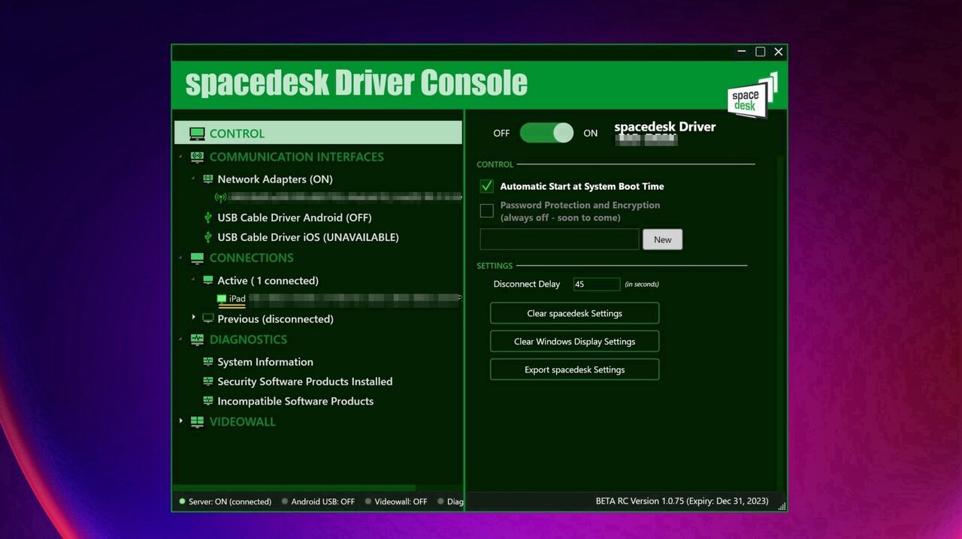Select Security Software Products Installed
962x539 pixels.
coord(305,381)
